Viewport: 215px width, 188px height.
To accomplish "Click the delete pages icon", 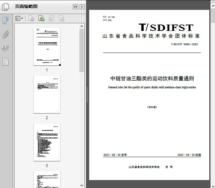I will (31, 18).
